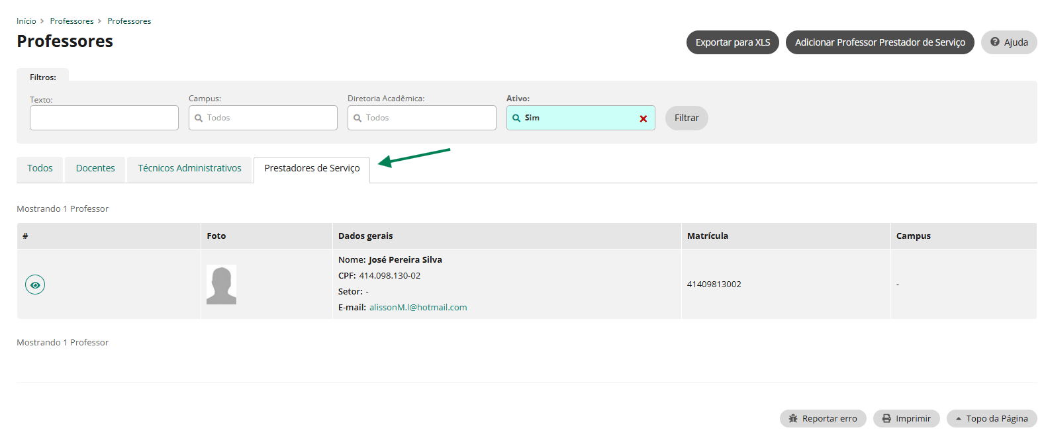Click the help question mark icon

point(994,42)
